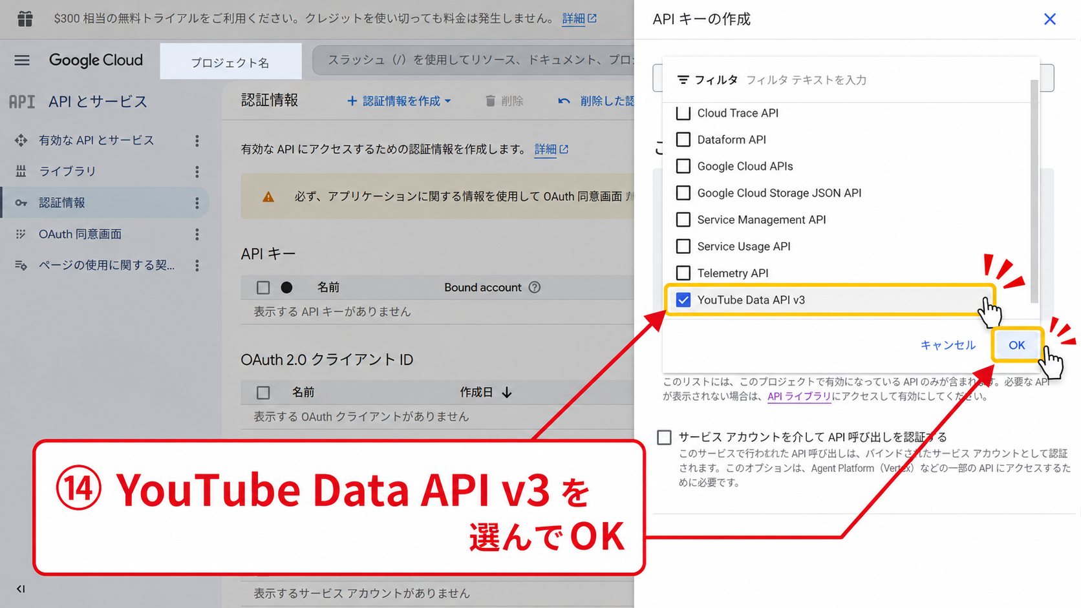Open ページの使用に関する契約 sidebar item
This screenshot has width=1081, height=608.
tap(107, 265)
